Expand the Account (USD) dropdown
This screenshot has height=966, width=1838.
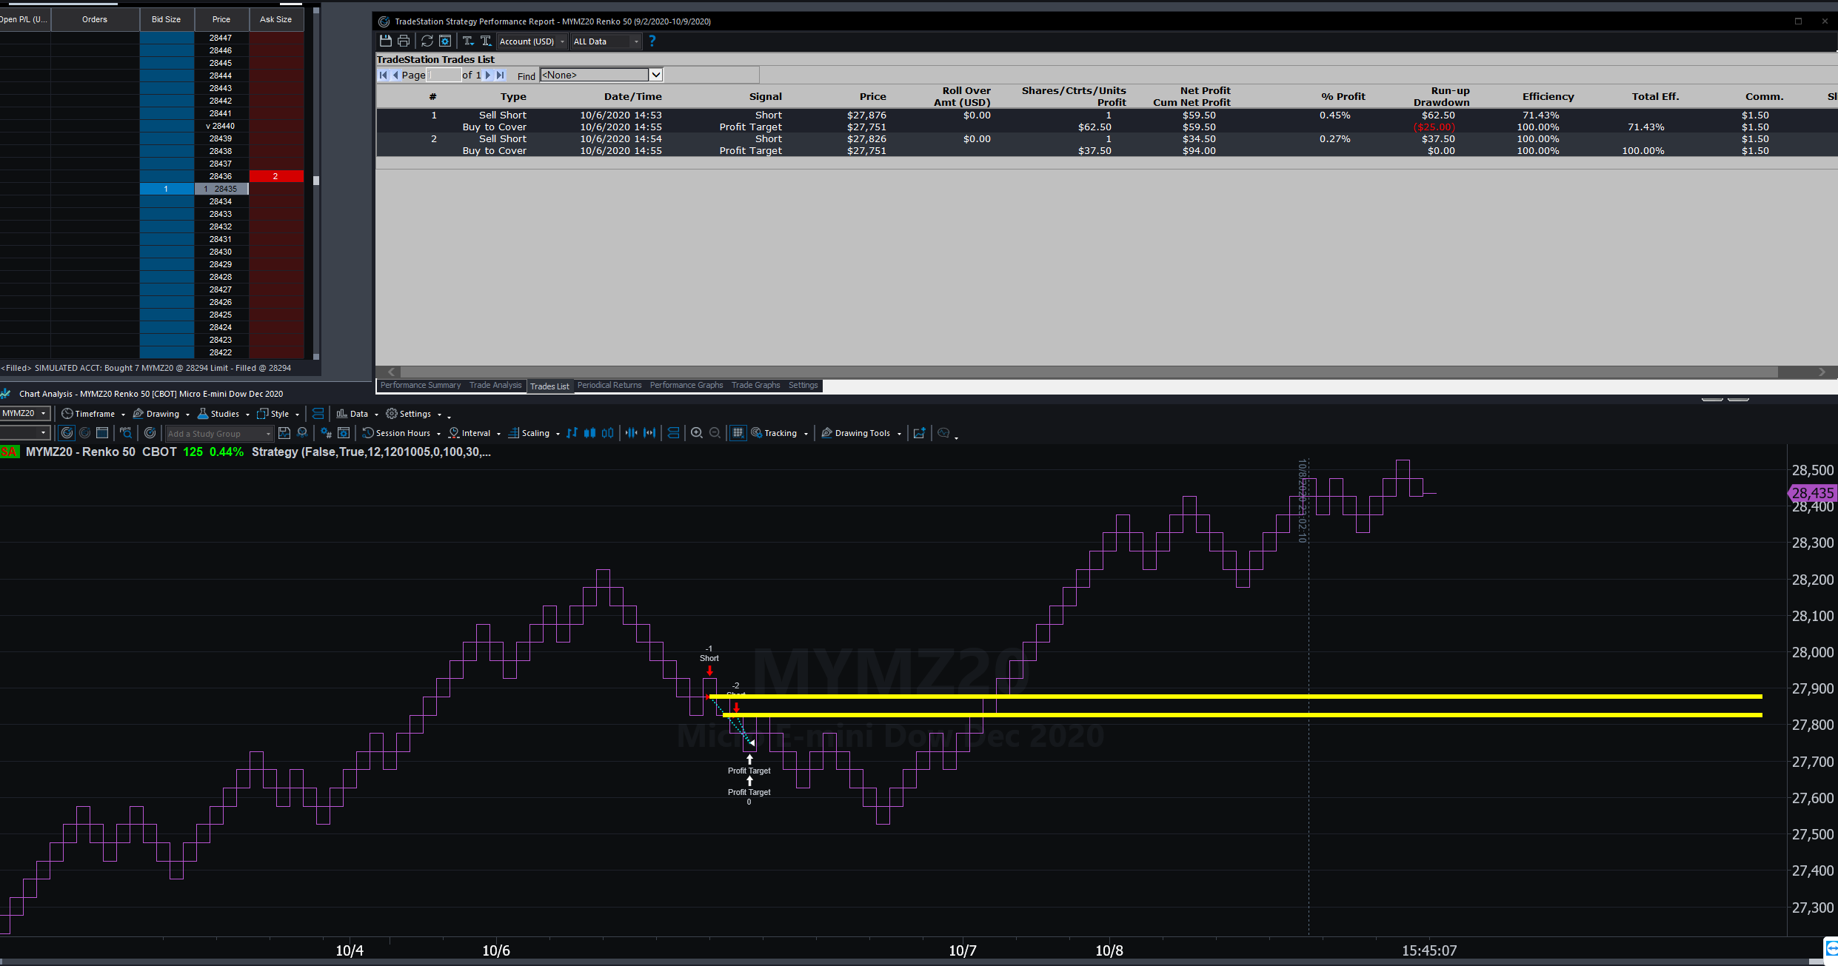point(563,41)
